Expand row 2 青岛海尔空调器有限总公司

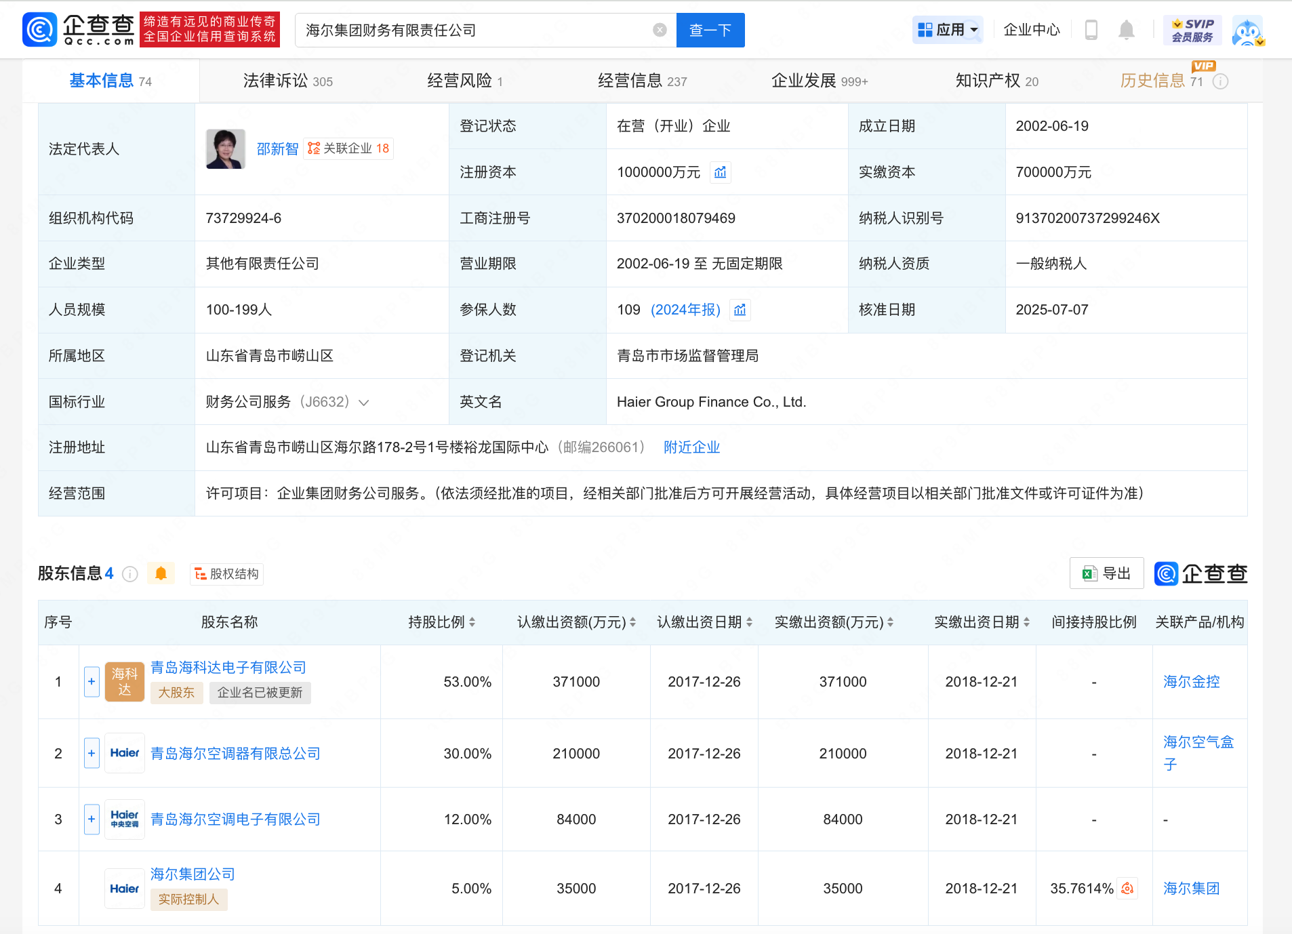[92, 753]
